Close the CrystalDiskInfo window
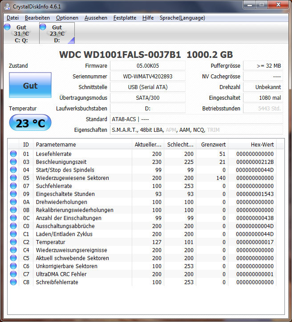292x322 pixels. click(279, 4)
